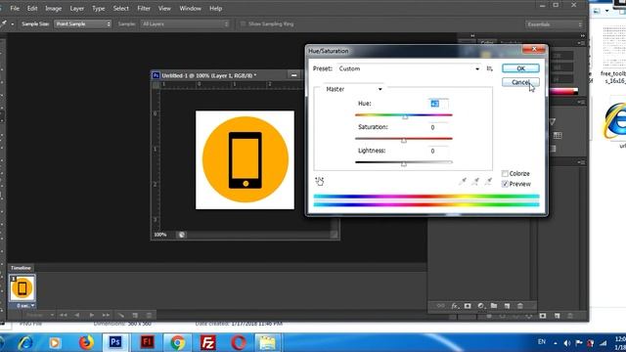This screenshot has height=352, width=626.
Task: Open the Layer menu
Action: click(x=76, y=9)
